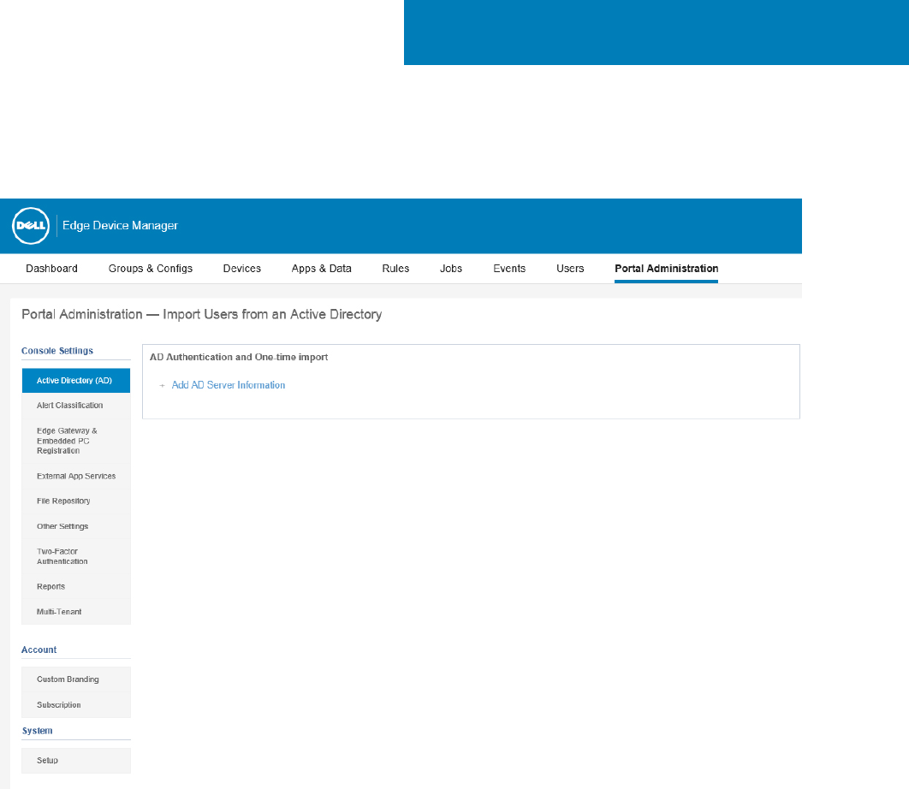The width and height of the screenshot is (909, 789).
Task: Switch to the Users tab
Action: tap(570, 269)
